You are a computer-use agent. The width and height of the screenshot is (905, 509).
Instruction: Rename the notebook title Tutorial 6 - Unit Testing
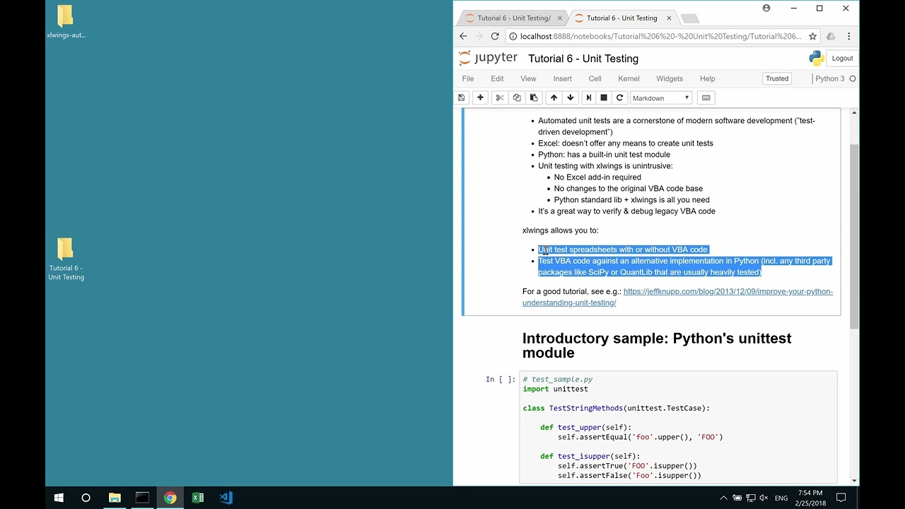click(x=583, y=59)
